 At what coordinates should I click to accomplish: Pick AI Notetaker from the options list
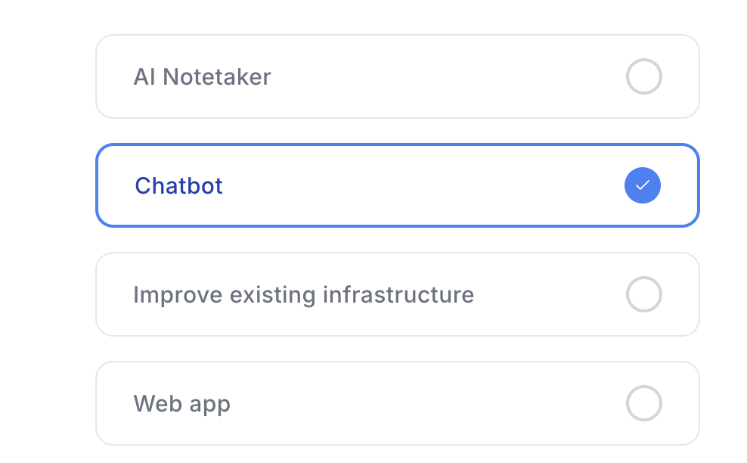(x=397, y=76)
